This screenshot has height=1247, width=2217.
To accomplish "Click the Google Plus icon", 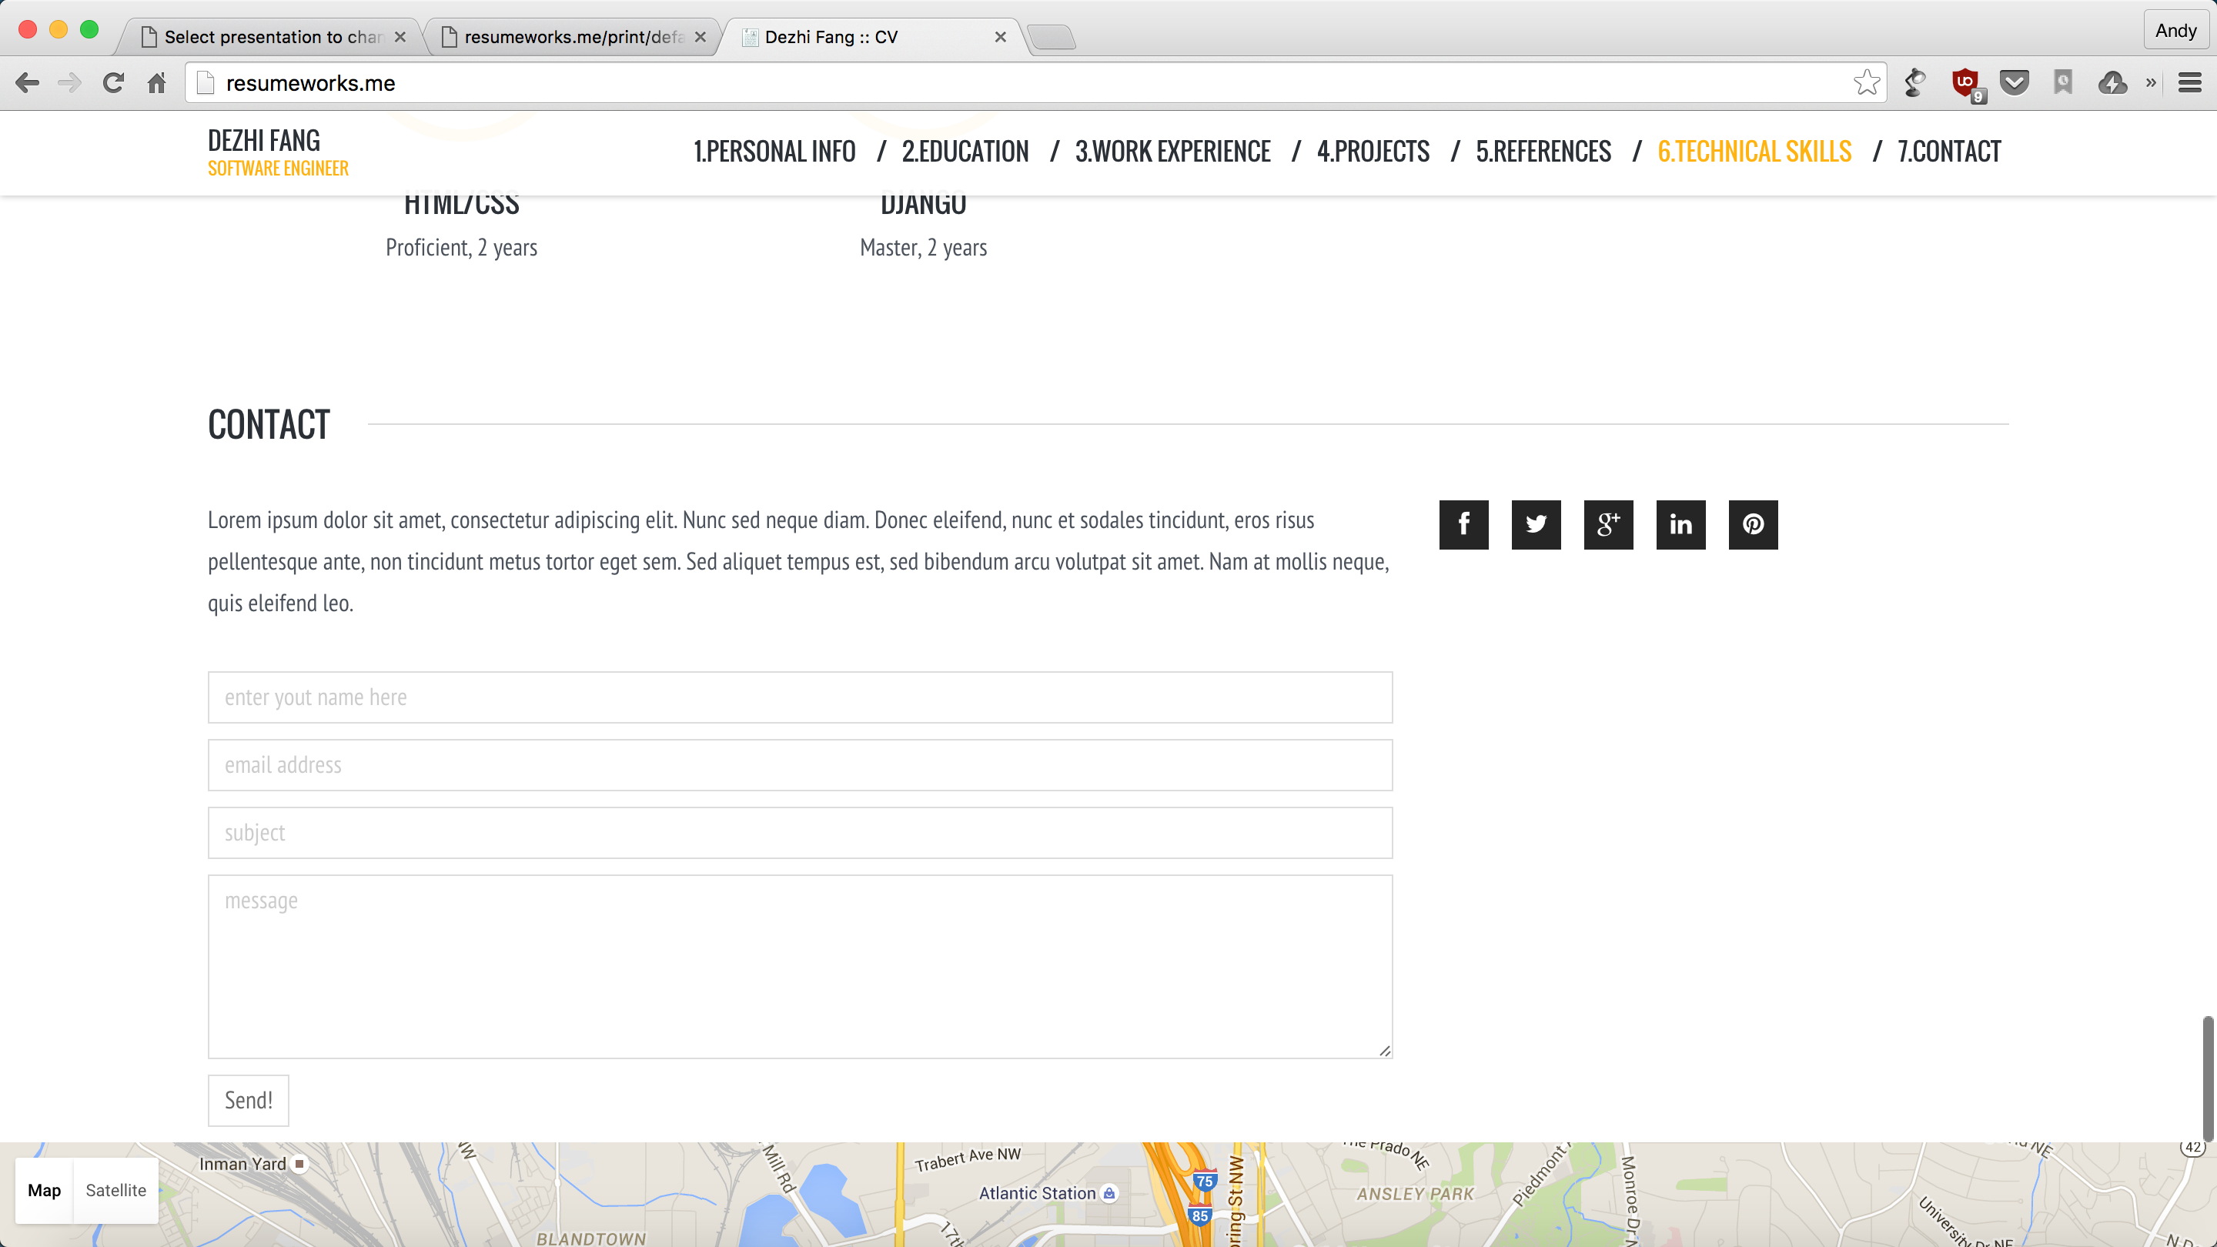I will click(1607, 524).
